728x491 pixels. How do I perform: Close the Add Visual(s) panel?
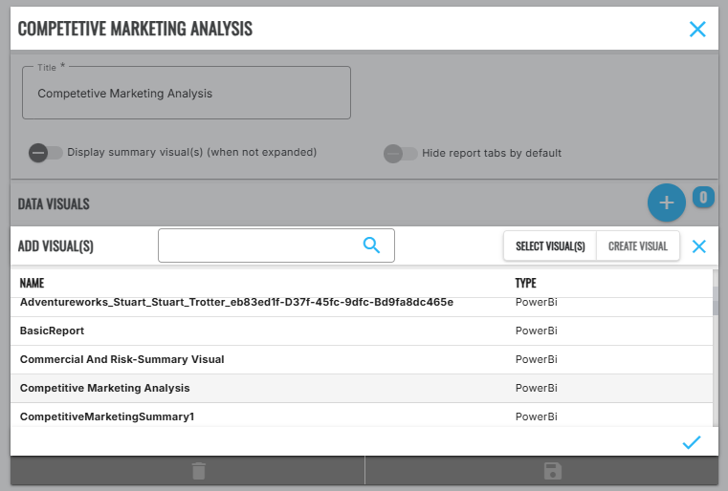[x=698, y=246]
